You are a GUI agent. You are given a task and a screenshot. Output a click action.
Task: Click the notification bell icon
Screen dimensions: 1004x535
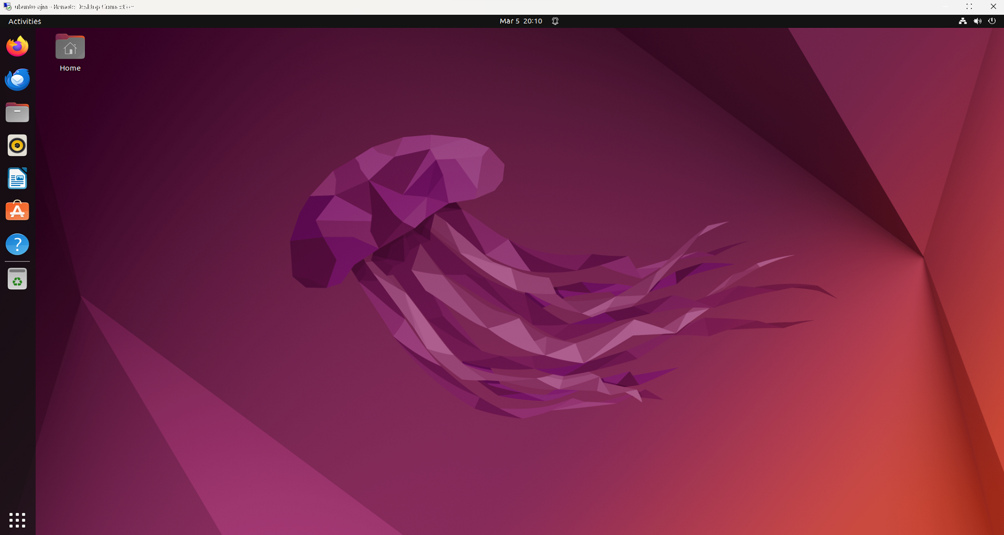point(554,21)
